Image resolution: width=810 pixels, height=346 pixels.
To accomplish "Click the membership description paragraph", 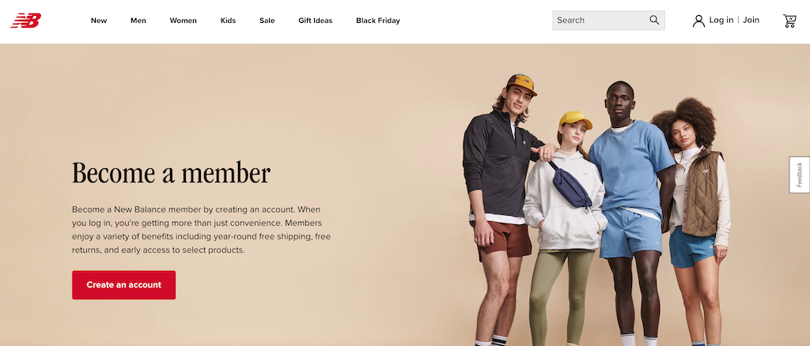I will tap(202, 230).
